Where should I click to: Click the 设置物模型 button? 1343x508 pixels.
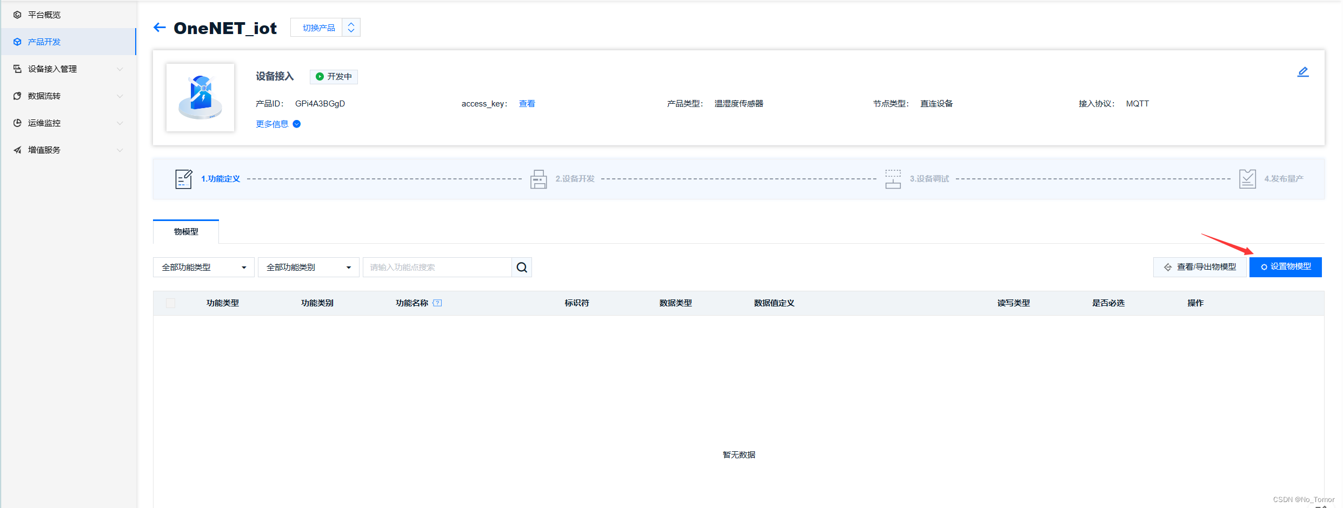(x=1286, y=267)
